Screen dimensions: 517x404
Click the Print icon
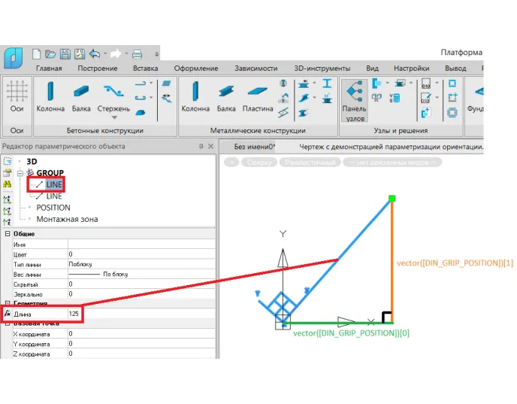138,54
